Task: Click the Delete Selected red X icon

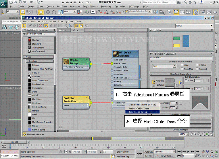Action: click(40, 26)
